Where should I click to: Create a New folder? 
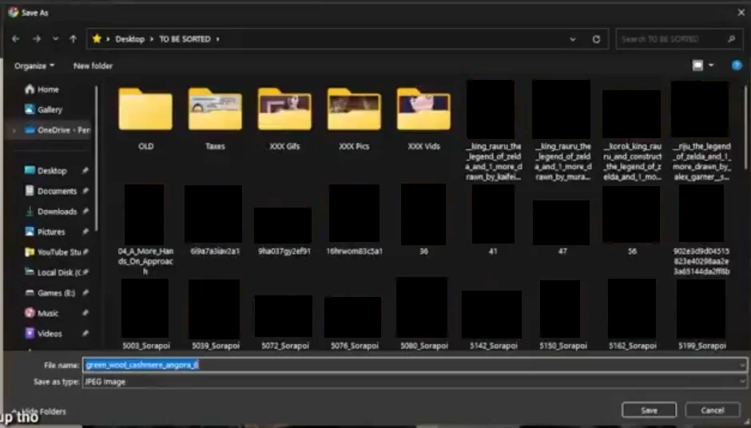pos(93,65)
